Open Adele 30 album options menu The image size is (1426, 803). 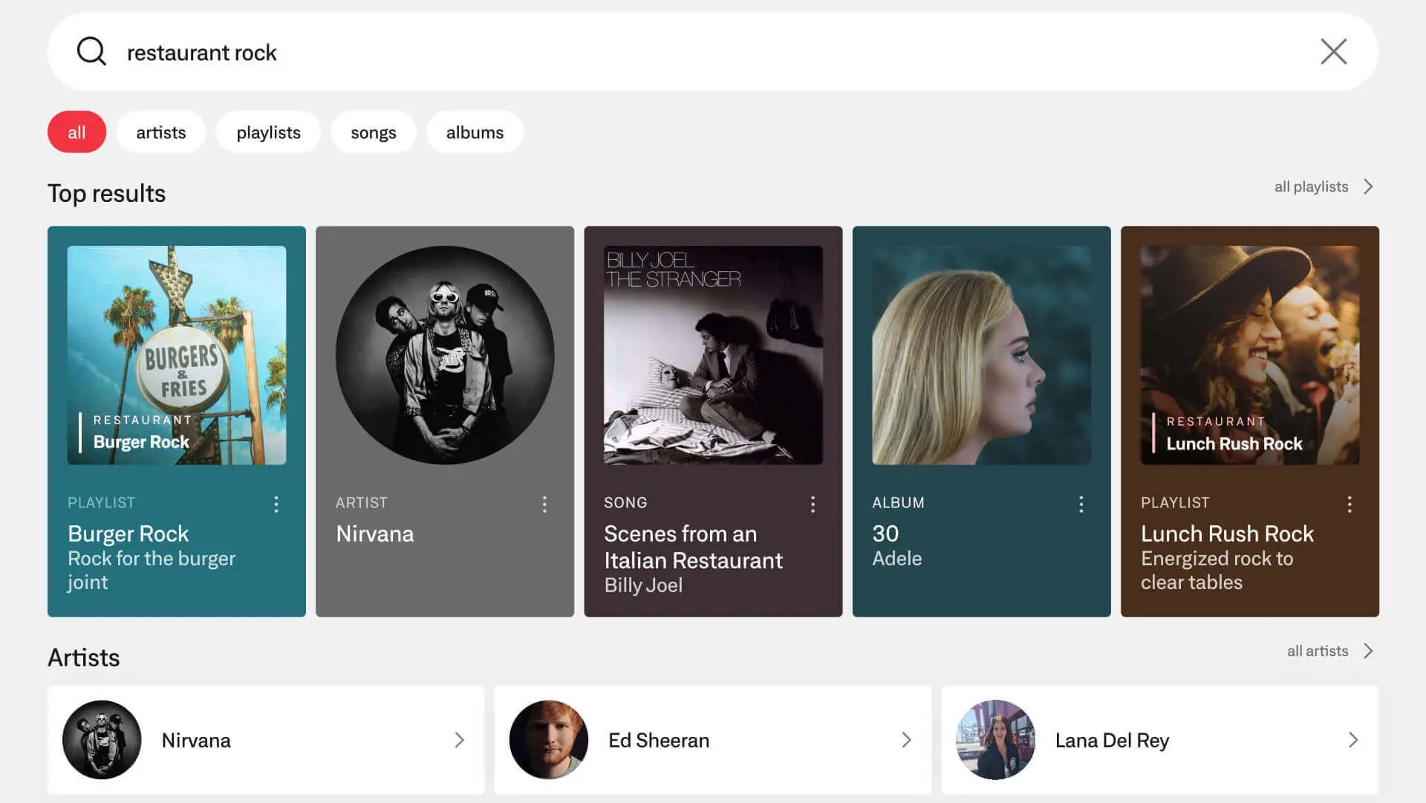pos(1081,504)
